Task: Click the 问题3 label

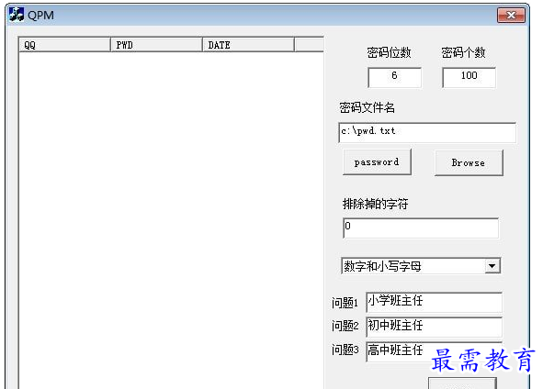Action: pos(345,350)
